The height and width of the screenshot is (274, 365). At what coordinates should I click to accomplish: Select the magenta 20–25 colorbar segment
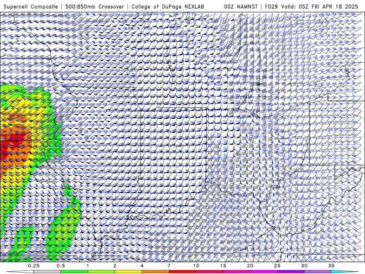point(264,272)
